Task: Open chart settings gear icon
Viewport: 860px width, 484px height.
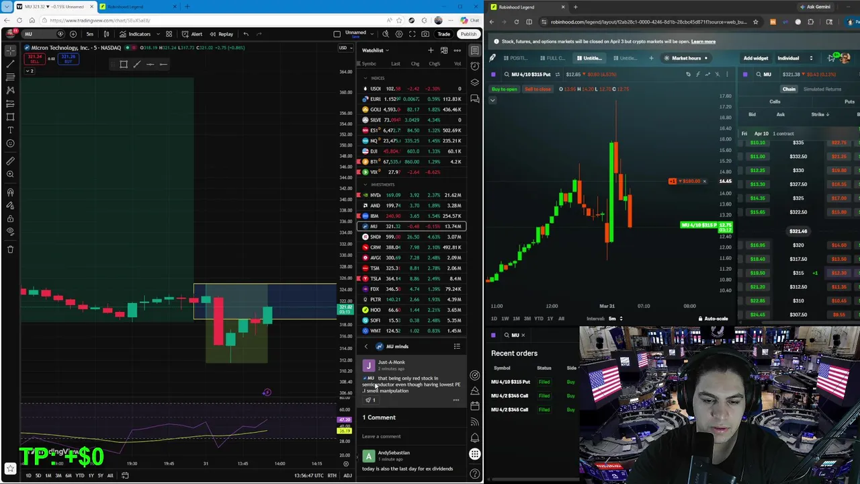Action: click(x=399, y=34)
